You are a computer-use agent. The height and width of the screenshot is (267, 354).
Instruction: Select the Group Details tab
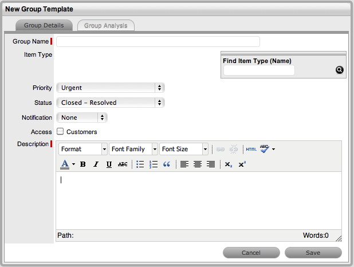point(44,25)
